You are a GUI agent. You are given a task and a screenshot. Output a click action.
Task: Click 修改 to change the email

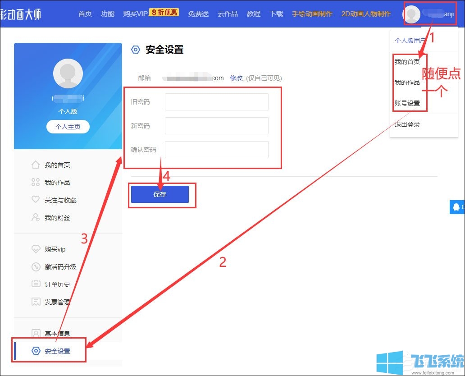pyautogui.click(x=236, y=78)
